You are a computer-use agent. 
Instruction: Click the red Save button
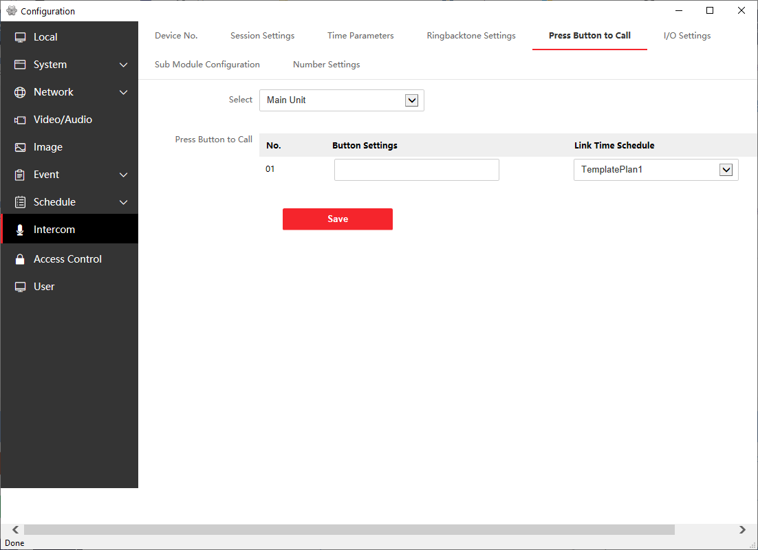(337, 219)
